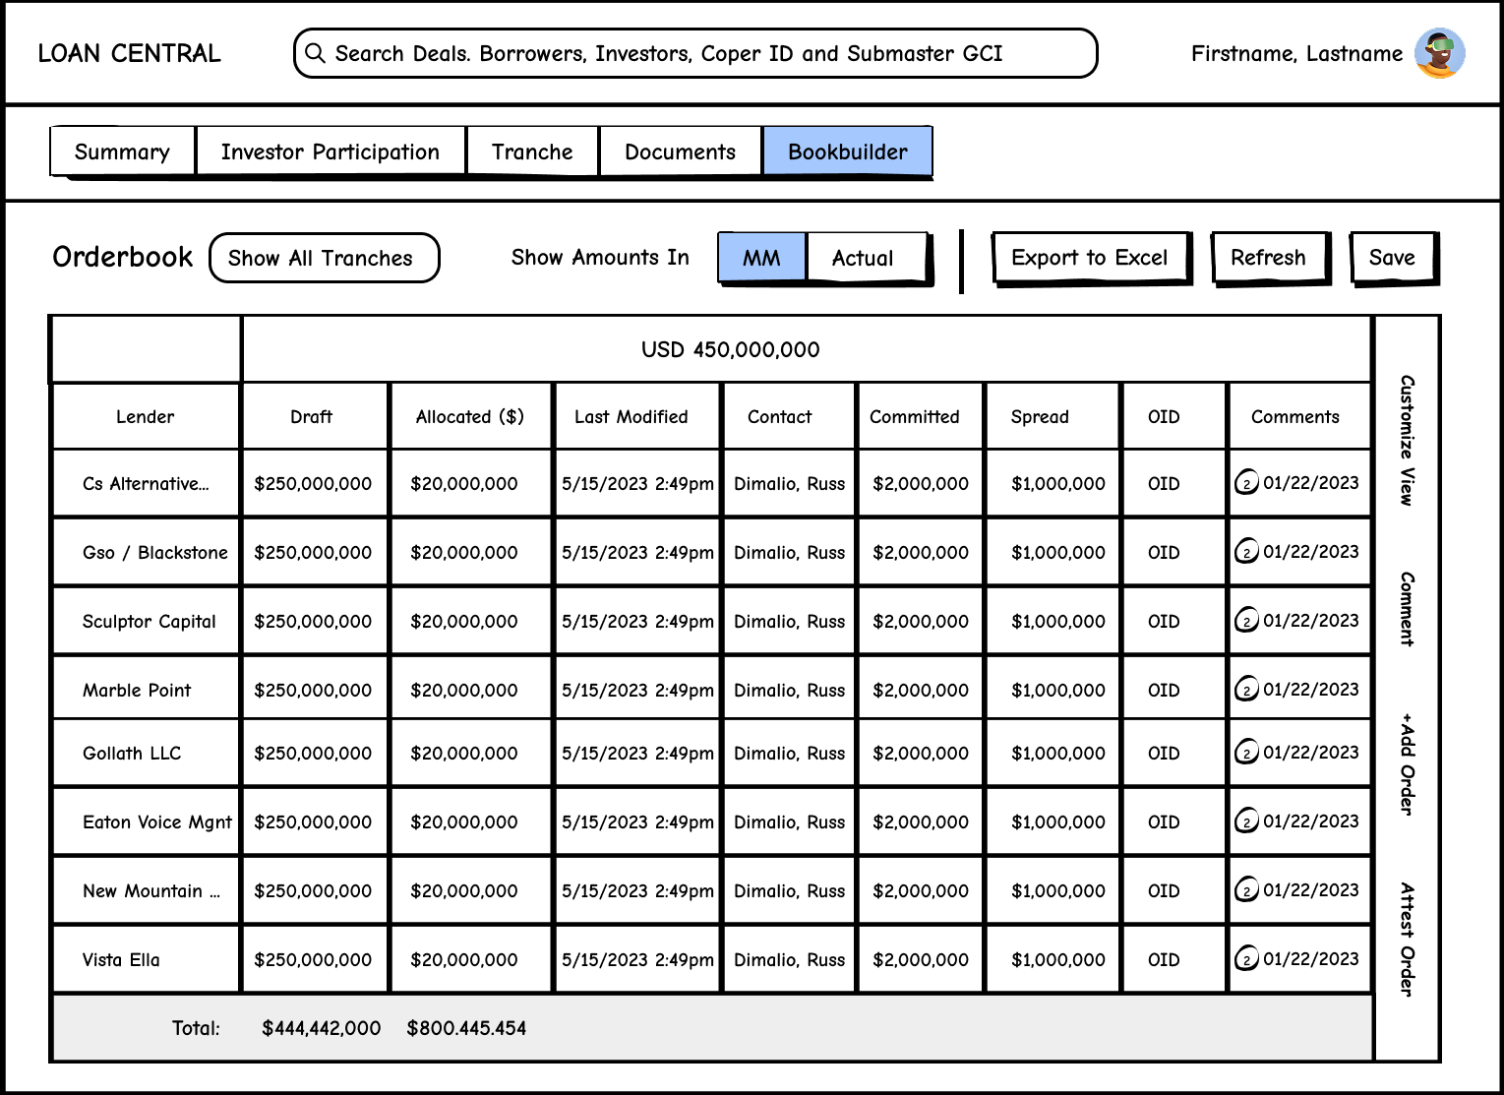Save the orderbook
The image size is (1504, 1095).
1393,258
